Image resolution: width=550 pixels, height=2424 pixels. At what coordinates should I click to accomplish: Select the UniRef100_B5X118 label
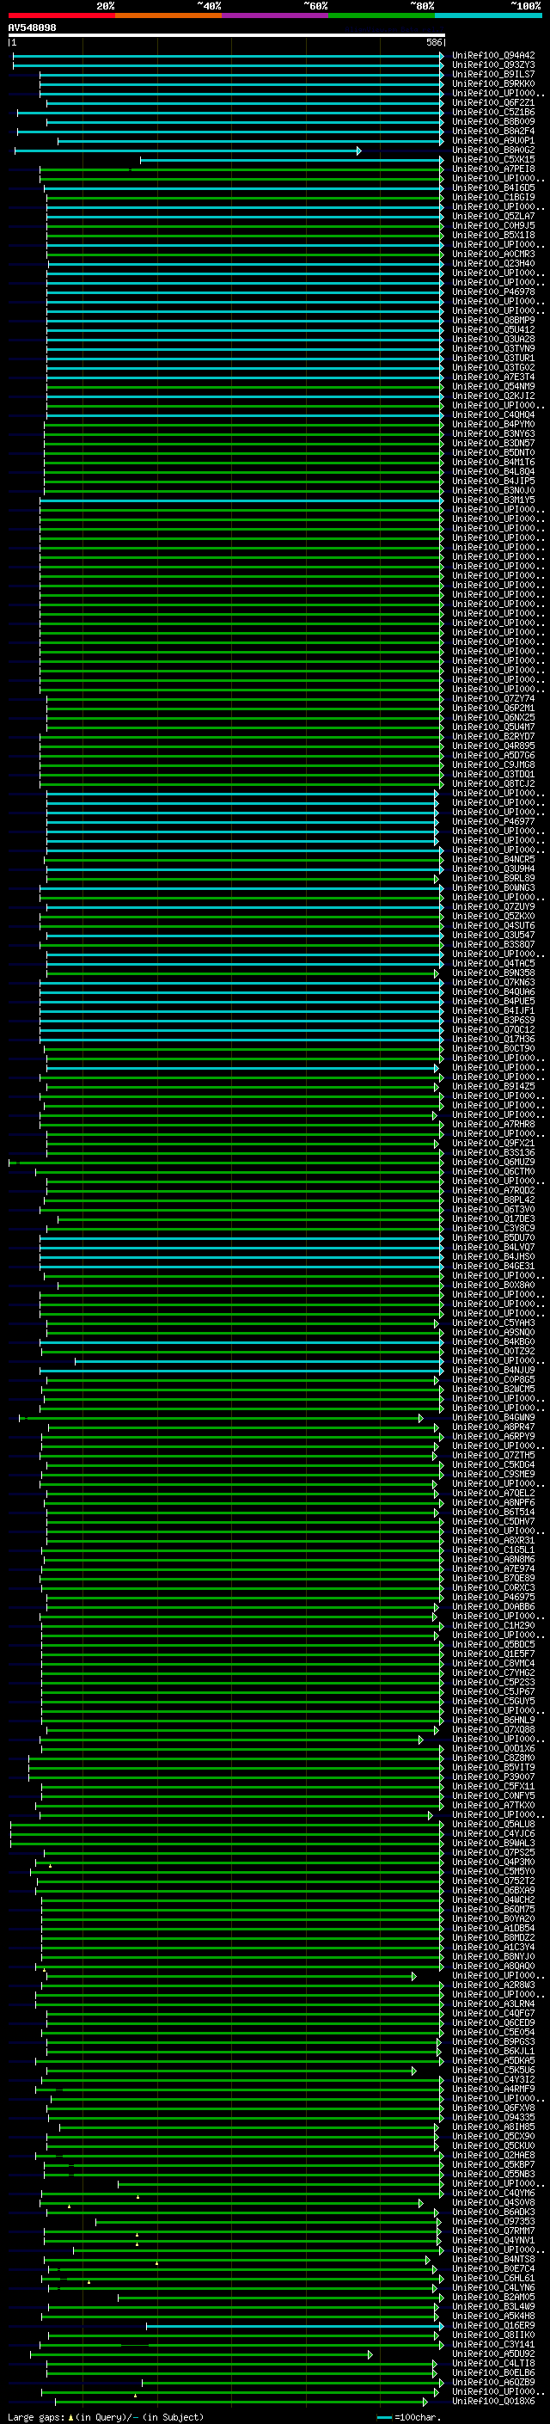point(492,236)
